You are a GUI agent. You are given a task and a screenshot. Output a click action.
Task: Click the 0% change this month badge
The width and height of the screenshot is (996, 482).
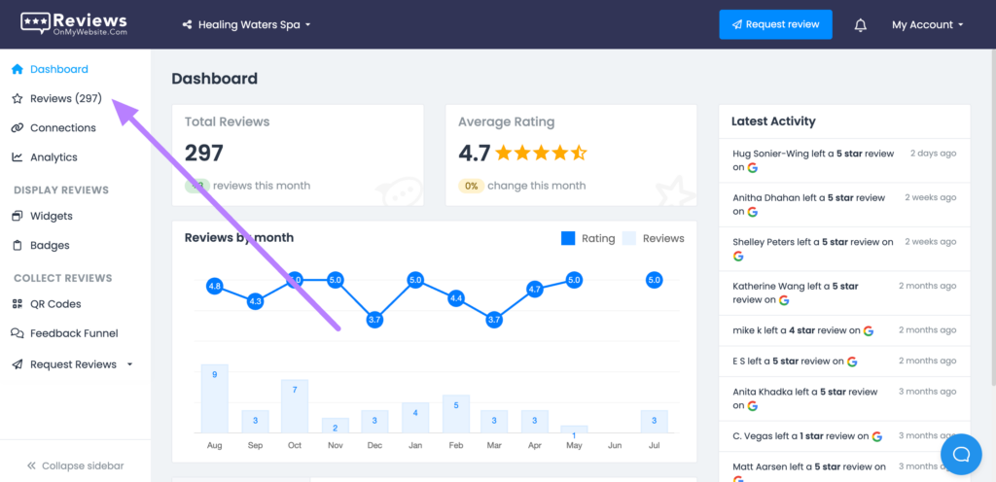tap(472, 186)
